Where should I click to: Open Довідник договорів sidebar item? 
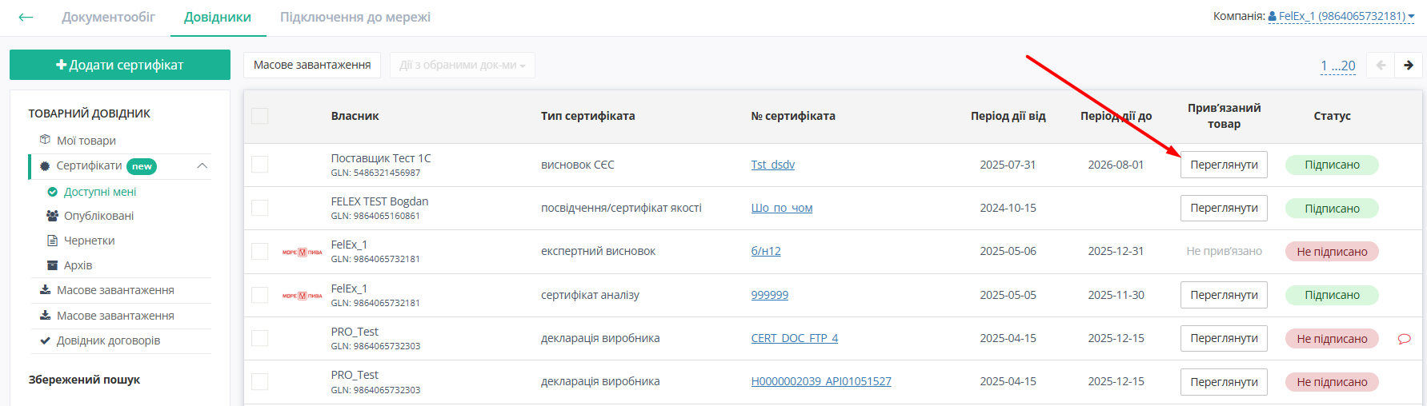coord(109,340)
